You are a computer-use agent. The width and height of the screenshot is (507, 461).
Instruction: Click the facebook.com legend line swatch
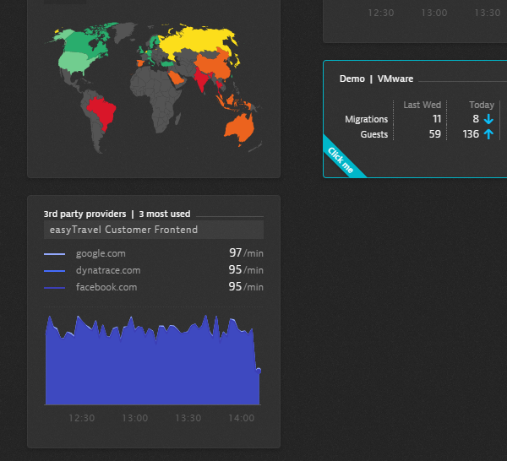click(54, 288)
